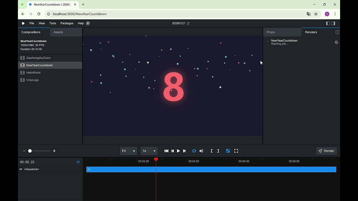Select the XiaohongshuOutro composition
The image size is (358, 201).
tap(38, 58)
